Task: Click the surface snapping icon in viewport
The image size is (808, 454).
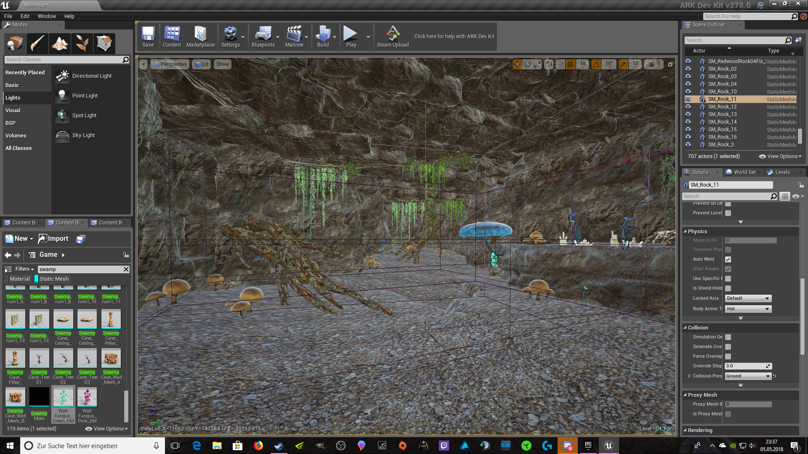Action: click(560, 64)
